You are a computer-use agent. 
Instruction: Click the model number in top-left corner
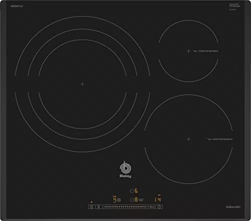tap(17, 6)
